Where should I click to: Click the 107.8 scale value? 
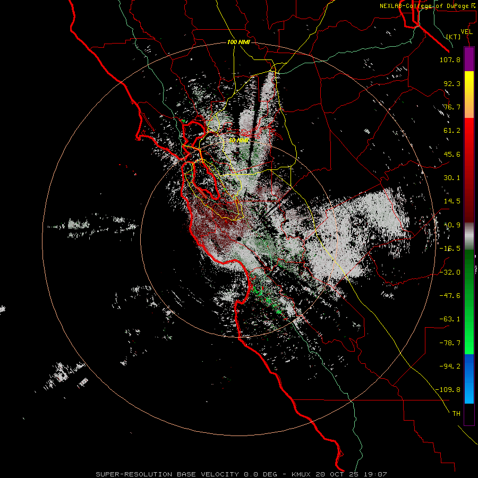pos(450,59)
